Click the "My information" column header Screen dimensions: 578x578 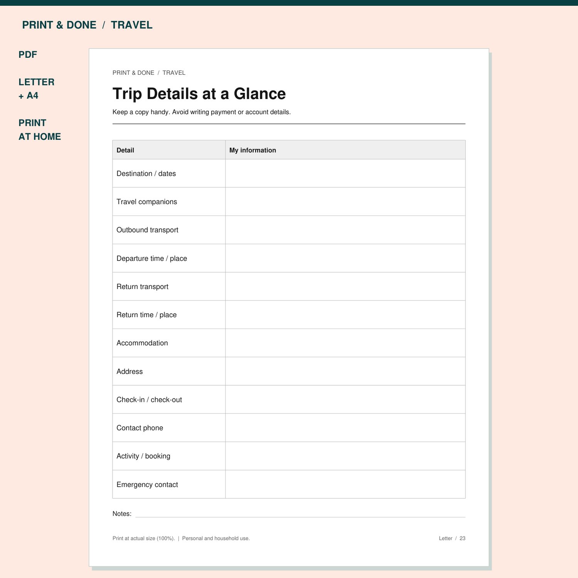253,150
